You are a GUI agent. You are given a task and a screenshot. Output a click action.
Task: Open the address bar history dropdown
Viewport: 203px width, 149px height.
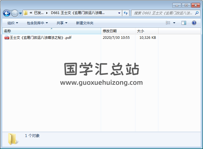pos(119,13)
